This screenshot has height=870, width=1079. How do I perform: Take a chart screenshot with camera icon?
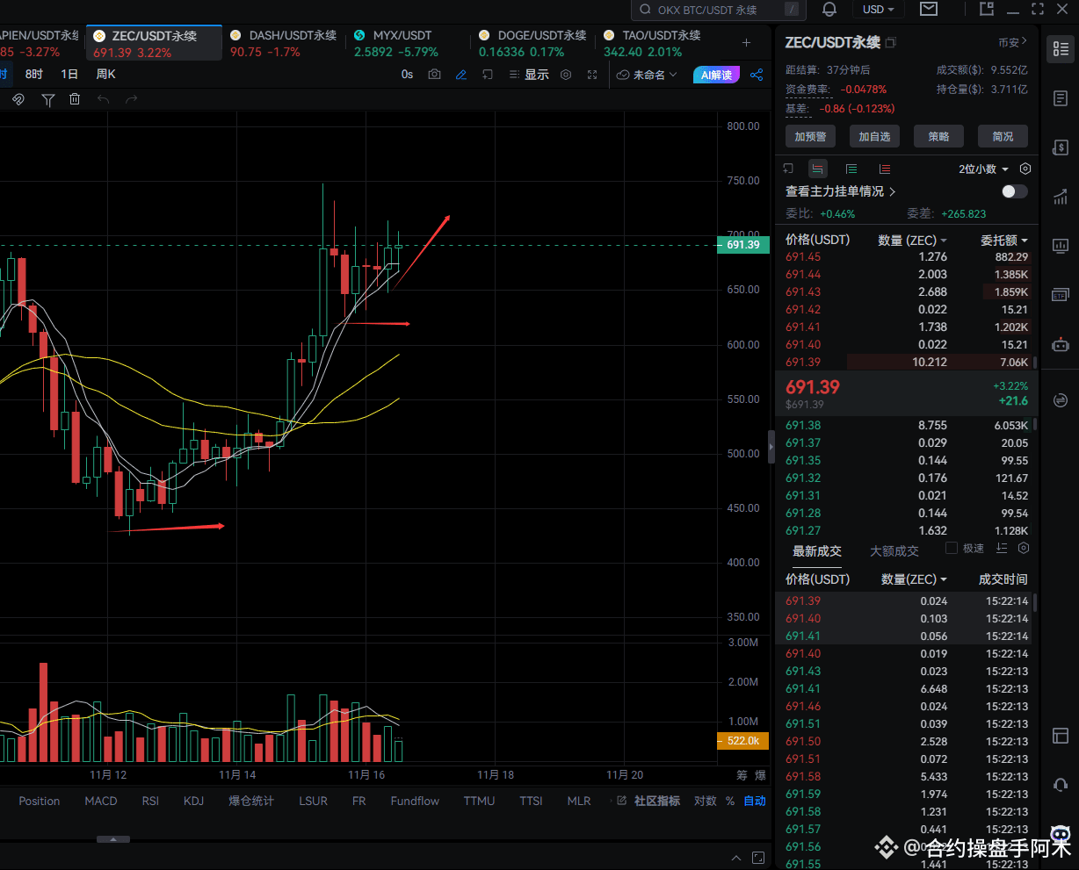(434, 75)
